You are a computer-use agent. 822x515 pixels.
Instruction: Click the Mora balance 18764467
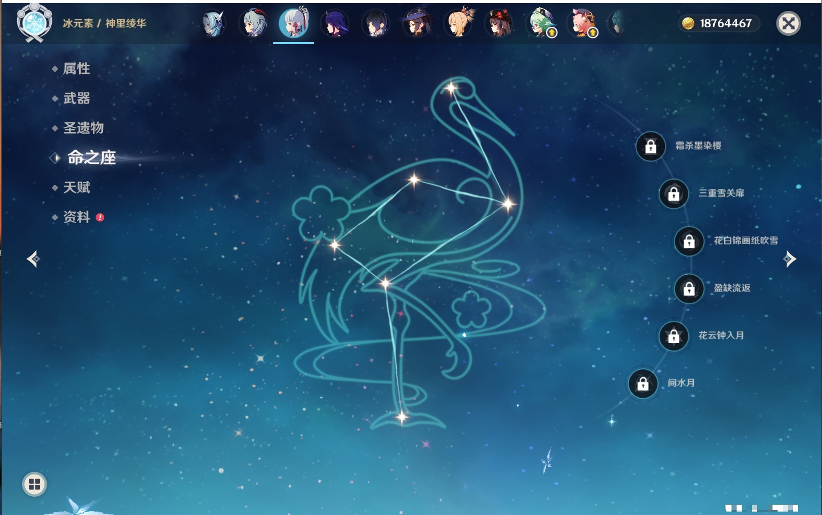coord(719,23)
